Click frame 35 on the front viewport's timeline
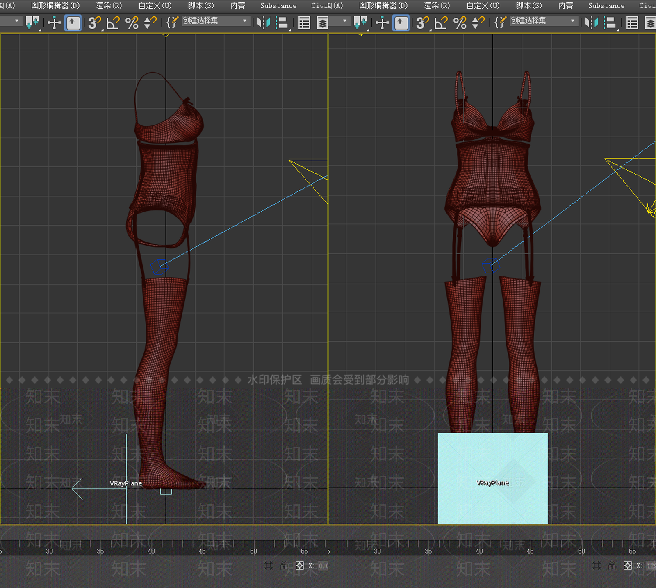The height and width of the screenshot is (588, 656). [428, 551]
